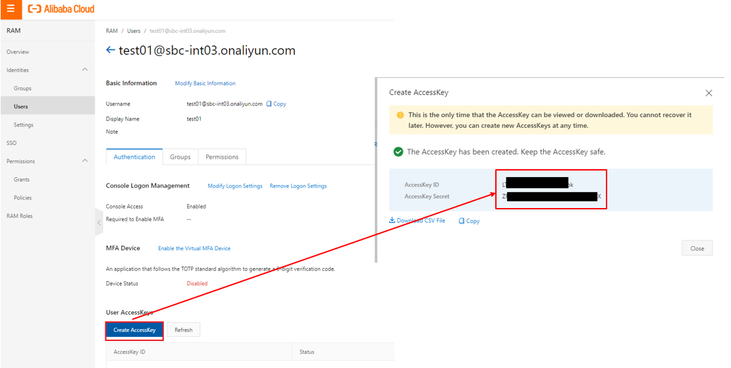Collapse the sidebar using the handle arrow
The image size is (731, 368).
pyautogui.click(x=99, y=223)
